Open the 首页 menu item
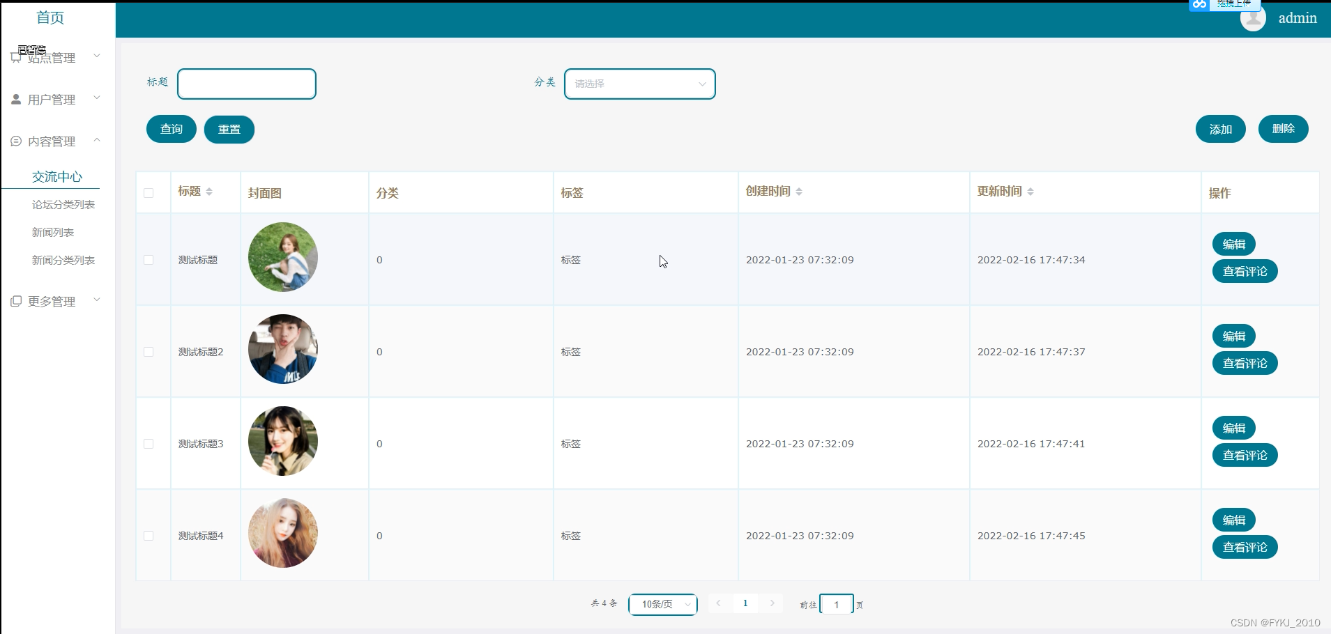Image resolution: width=1331 pixels, height=634 pixels. point(50,17)
